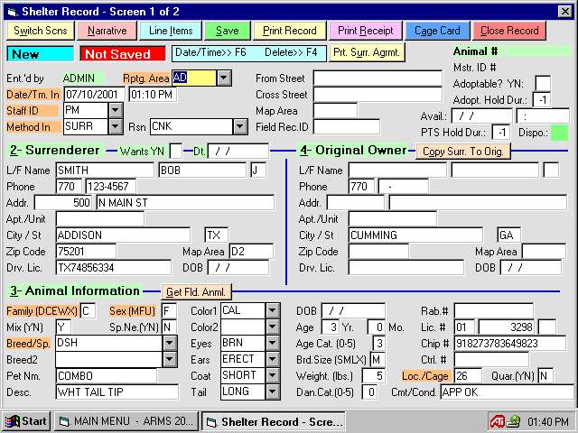Click the Rab.# input field

tap(494, 310)
